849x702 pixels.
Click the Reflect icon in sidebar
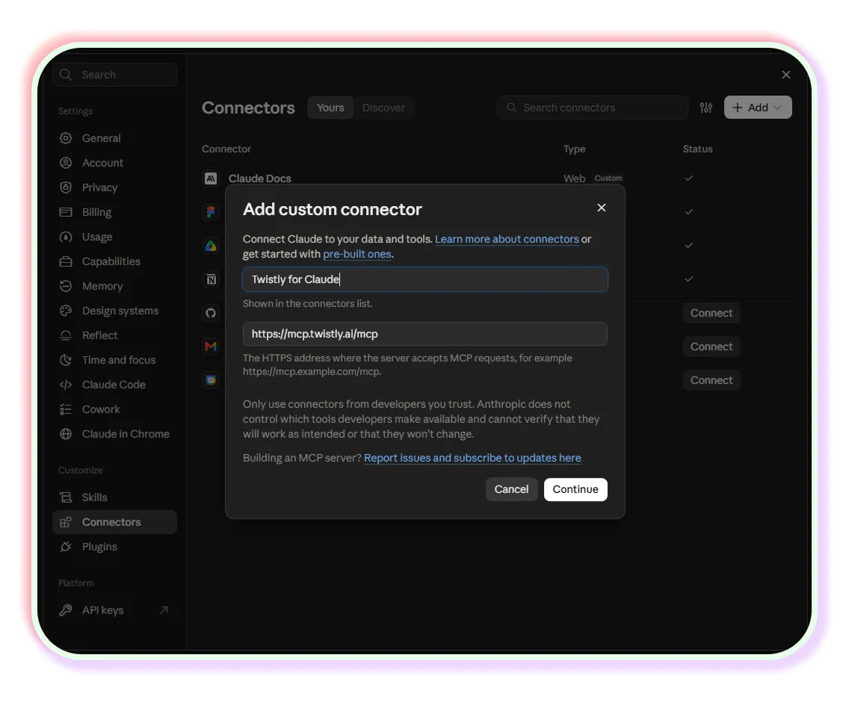point(66,335)
